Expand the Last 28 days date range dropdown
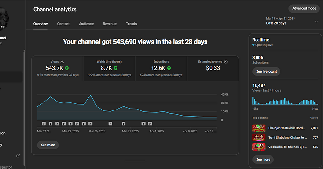323x169 pixels. click(316, 21)
